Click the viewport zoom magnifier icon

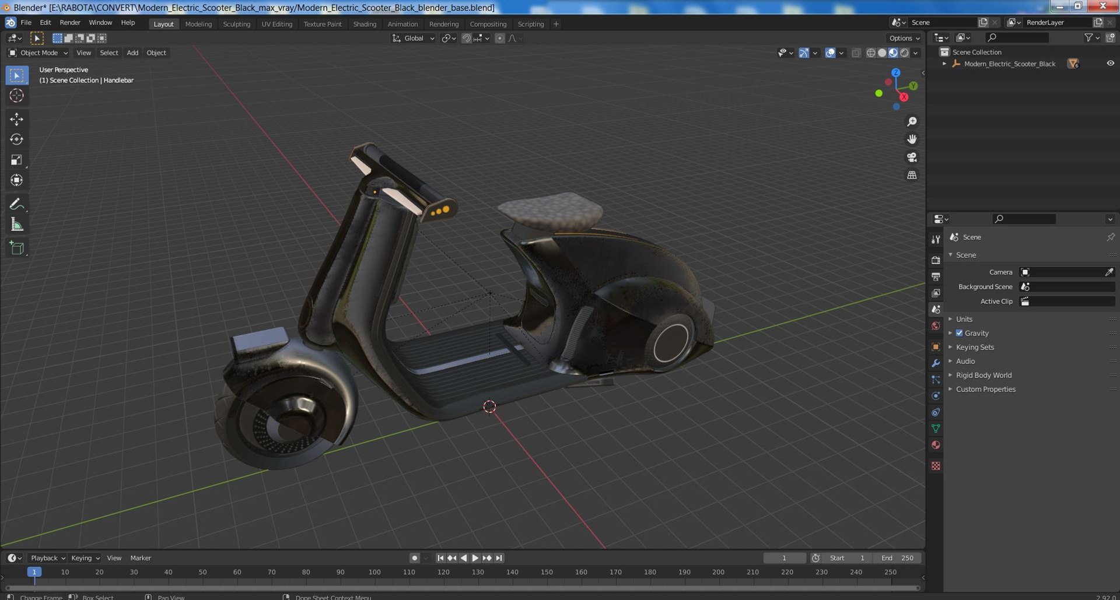(912, 121)
